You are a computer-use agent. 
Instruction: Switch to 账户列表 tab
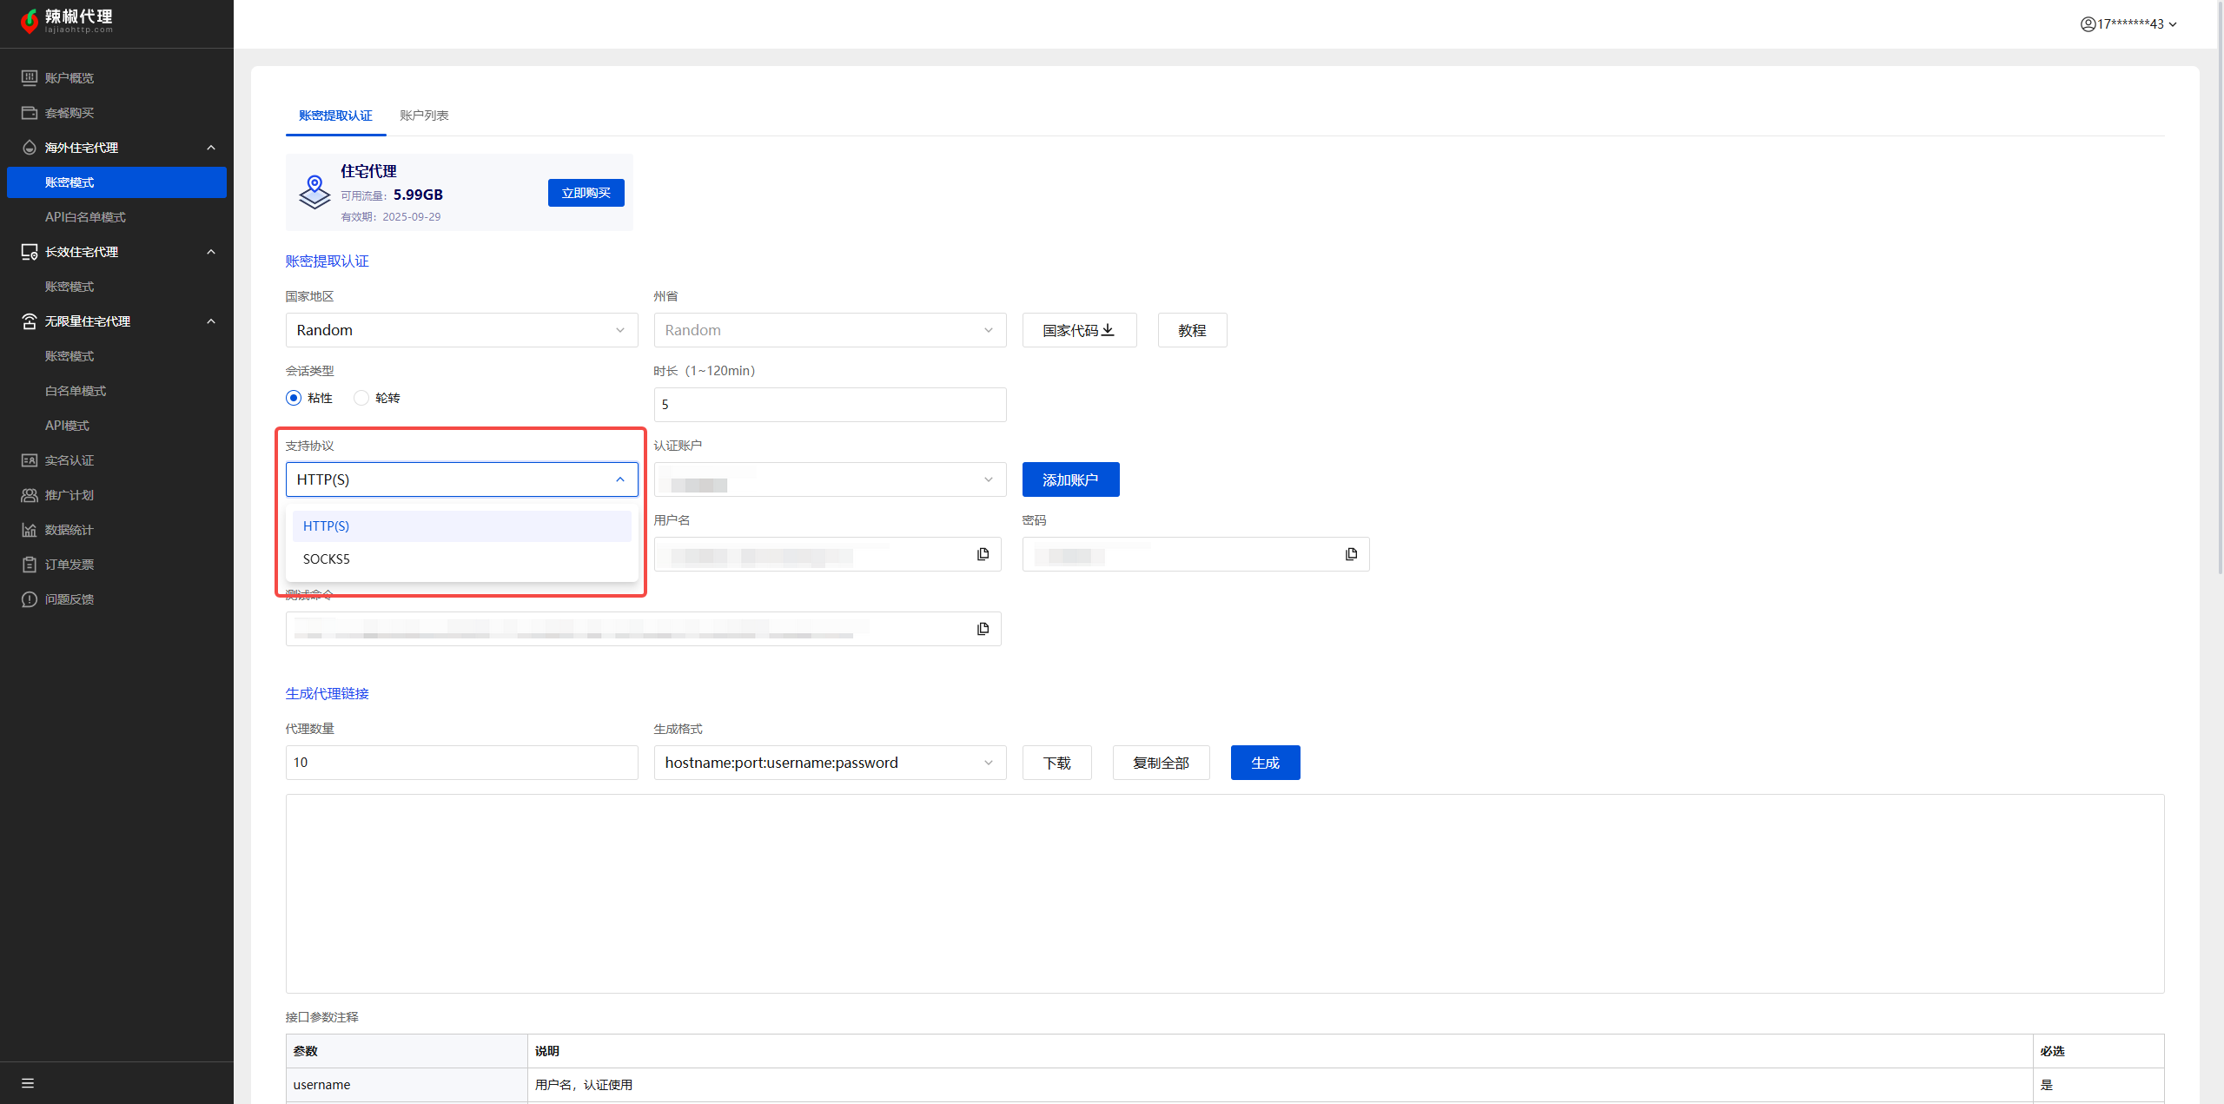tap(424, 116)
